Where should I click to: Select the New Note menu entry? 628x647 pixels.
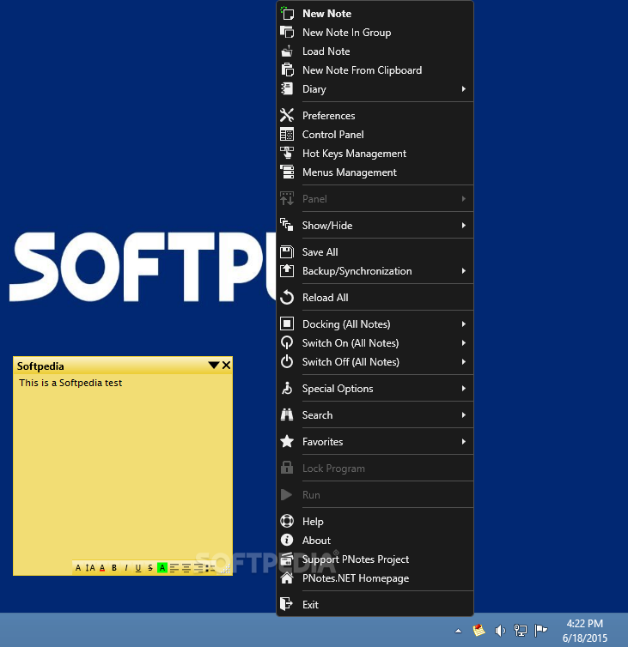375,13
